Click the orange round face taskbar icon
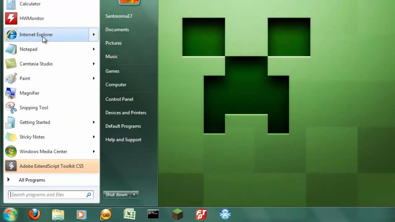The image size is (395, 222). 106,214
